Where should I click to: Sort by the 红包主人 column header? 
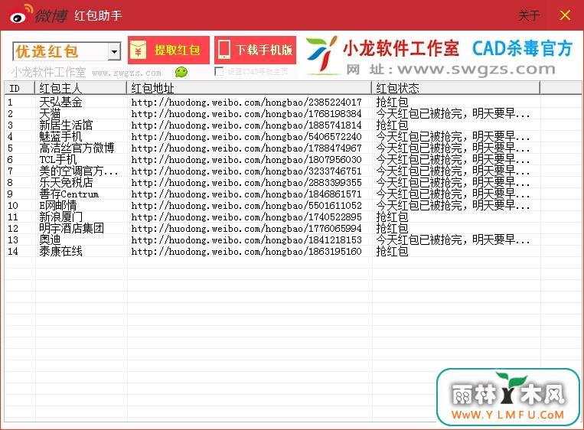[80, 88]
